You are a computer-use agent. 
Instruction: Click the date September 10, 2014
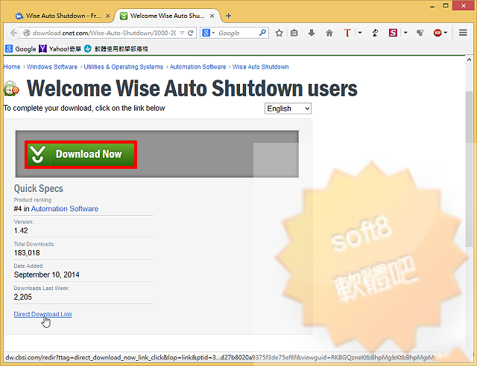[46, 274]
